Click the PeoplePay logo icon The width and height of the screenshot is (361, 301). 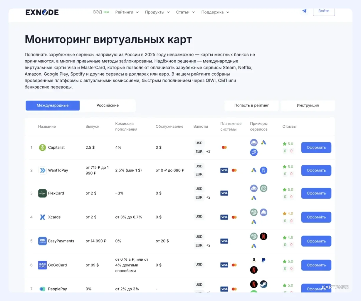coord(43,289)
